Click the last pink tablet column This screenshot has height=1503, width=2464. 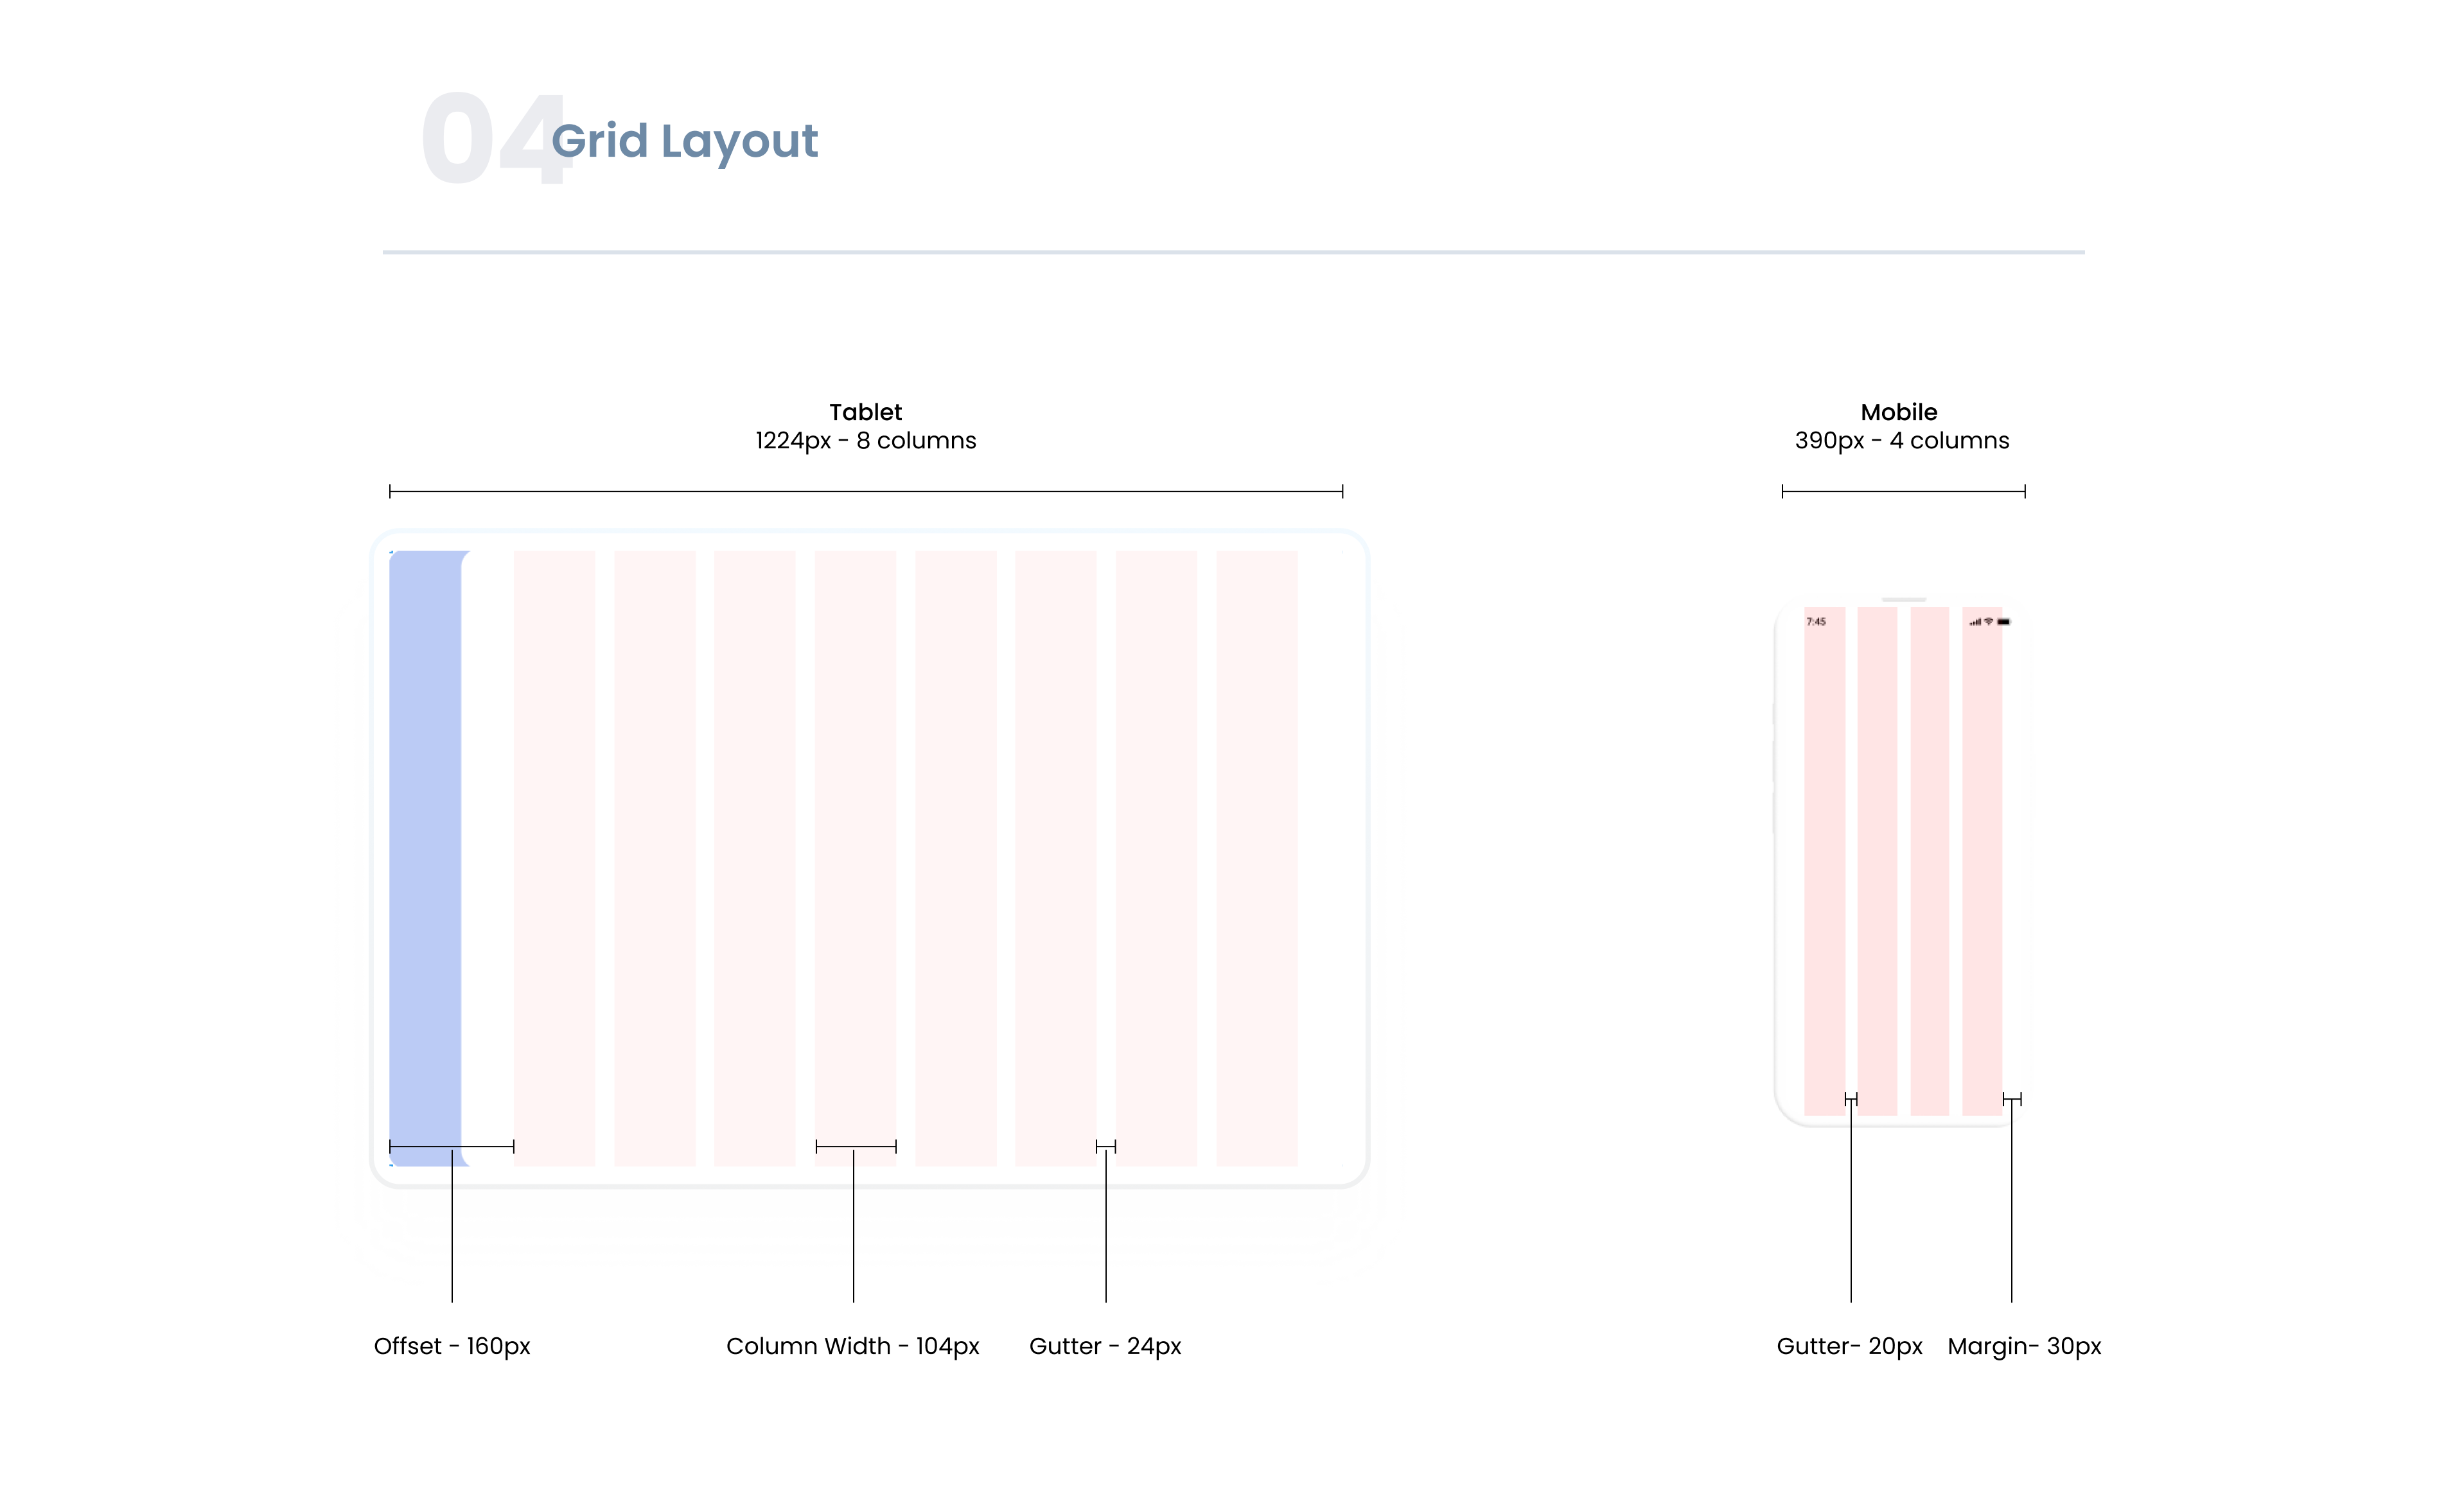pyautogui.click(x=1256, y=858)
